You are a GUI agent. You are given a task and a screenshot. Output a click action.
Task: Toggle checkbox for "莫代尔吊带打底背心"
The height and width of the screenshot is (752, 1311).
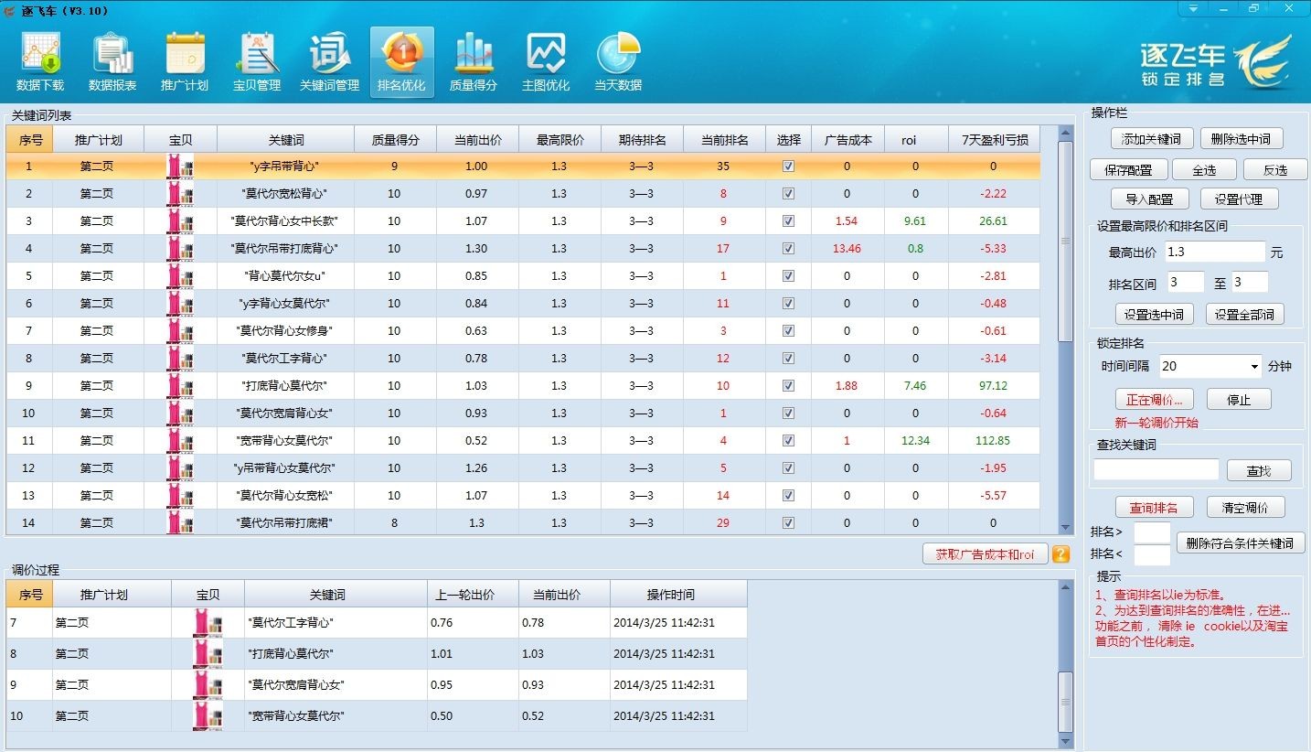pos(788,249)
